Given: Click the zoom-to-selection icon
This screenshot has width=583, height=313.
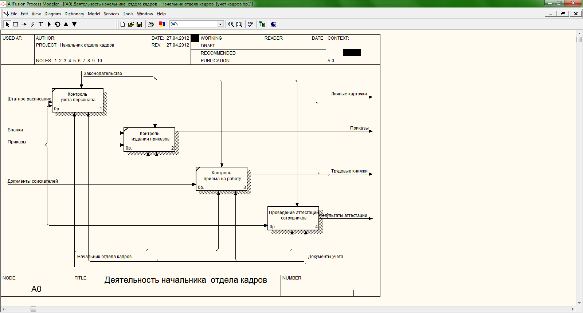Looking at the screenshot, I should pyautogui.click(x=239, y=24).
